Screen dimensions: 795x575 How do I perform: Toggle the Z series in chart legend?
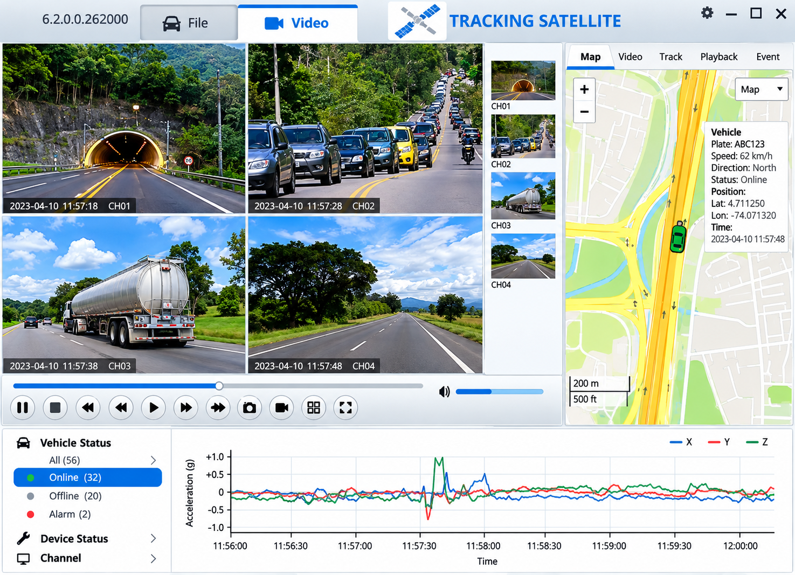tap(757, 442)
